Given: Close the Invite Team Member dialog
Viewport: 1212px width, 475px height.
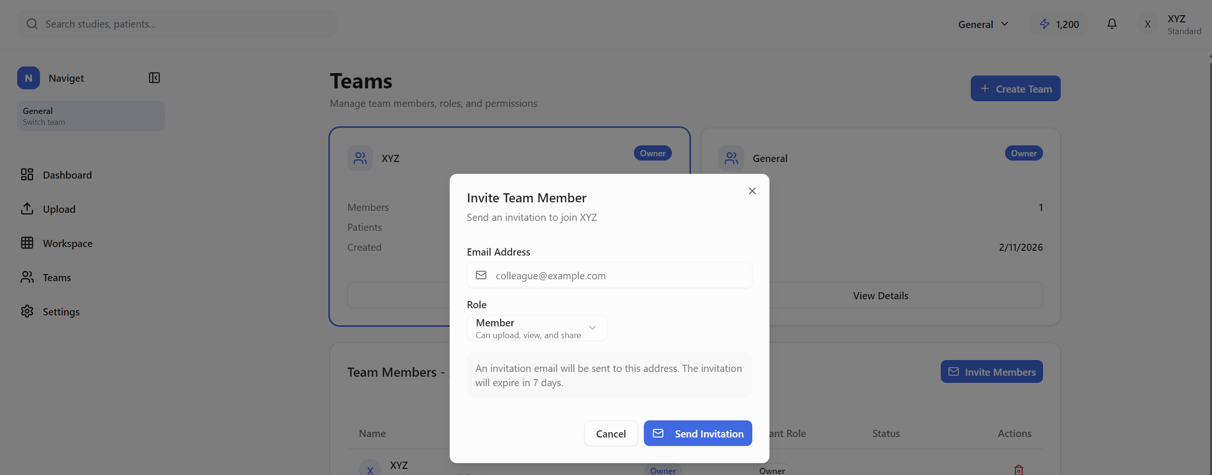Looking at the screenshot, I should tap(752, 191).
